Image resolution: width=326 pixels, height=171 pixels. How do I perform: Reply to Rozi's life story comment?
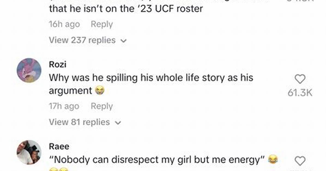[102, 106]
